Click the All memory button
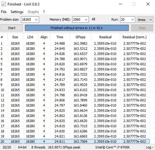155x150 pixels. pos(93,19)
